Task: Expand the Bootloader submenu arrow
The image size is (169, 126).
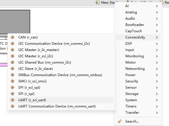Action: 157,25
